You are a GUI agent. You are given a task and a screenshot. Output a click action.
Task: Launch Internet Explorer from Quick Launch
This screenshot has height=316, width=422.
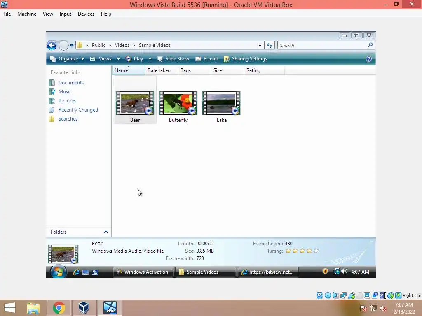[76, 272]
